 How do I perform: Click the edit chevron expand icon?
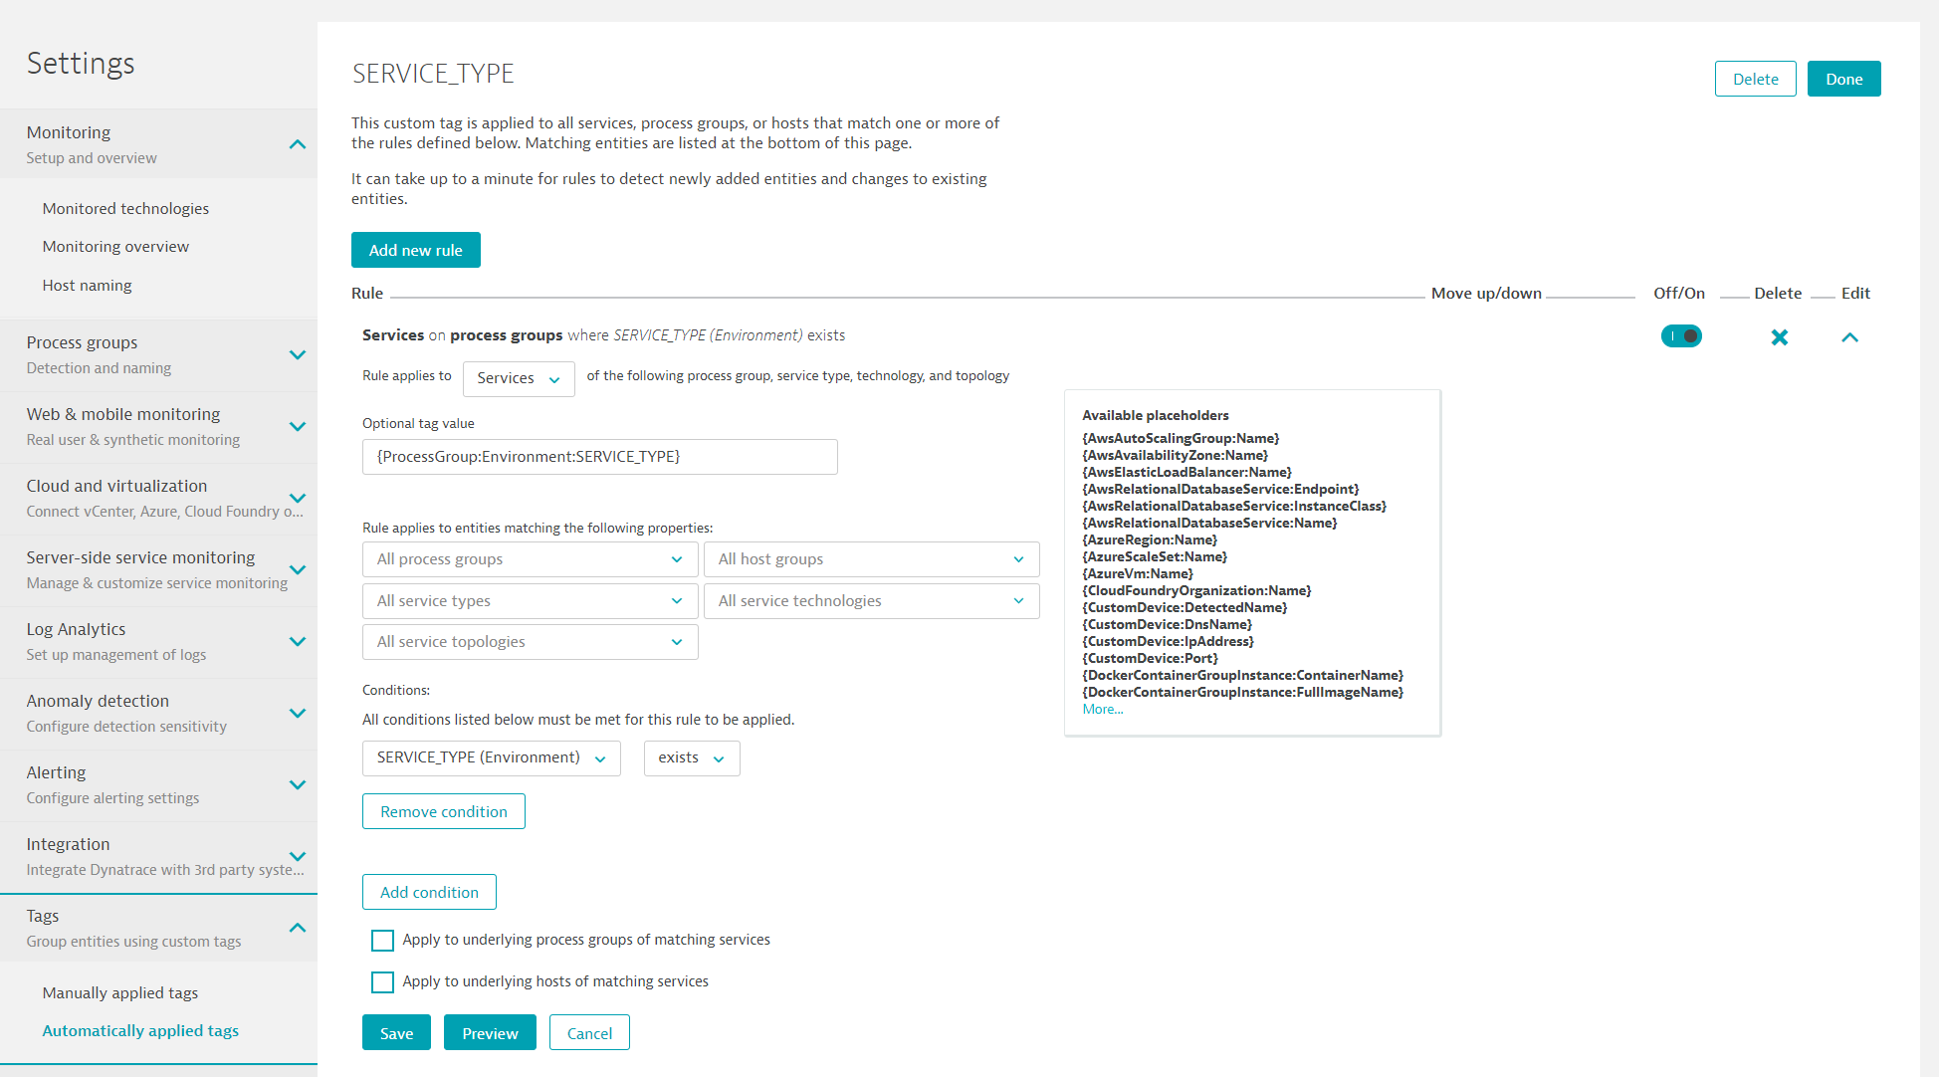1850,336
